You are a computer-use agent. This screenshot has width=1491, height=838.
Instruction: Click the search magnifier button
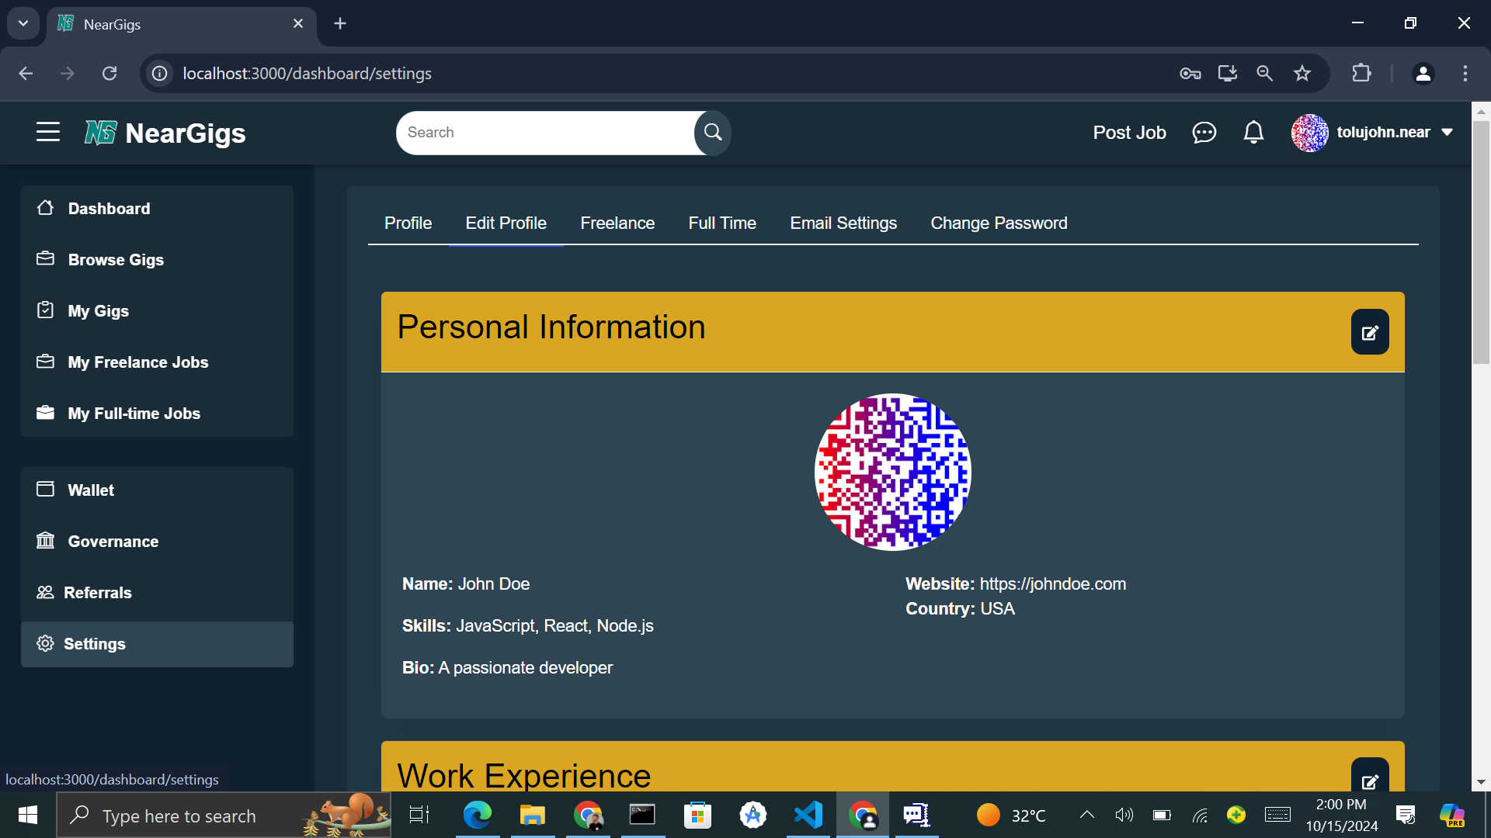point(712,133)
